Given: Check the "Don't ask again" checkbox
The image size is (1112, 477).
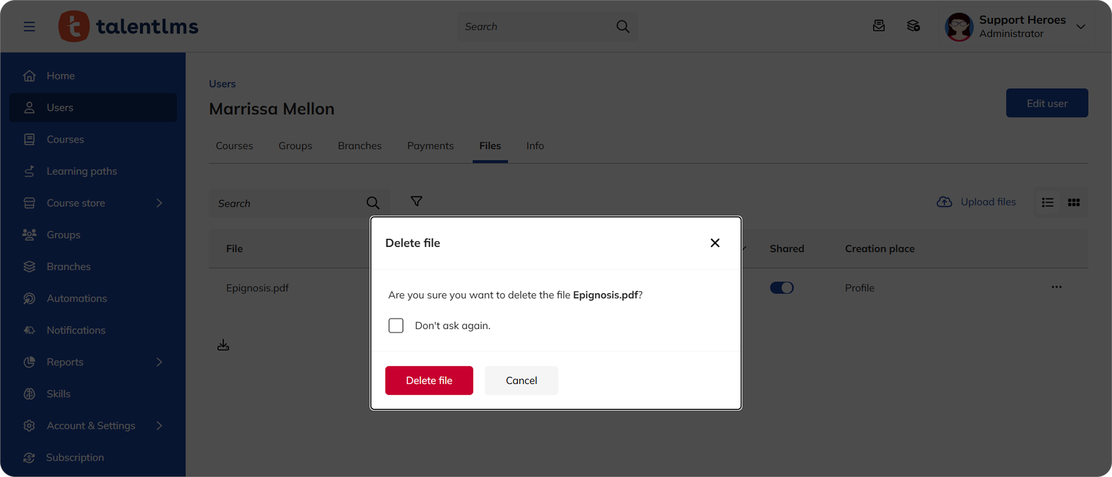Looking at the screenshot, I should click(x=396, y=325).
